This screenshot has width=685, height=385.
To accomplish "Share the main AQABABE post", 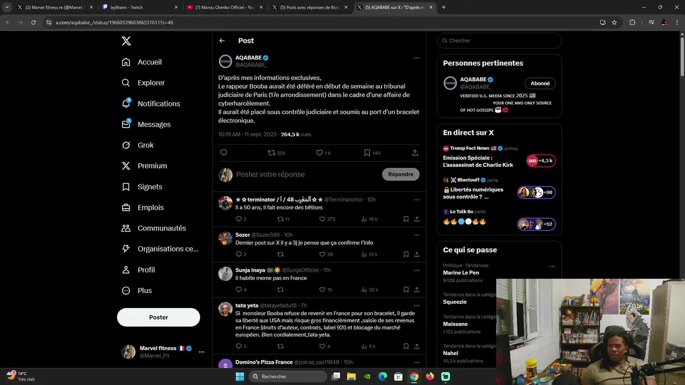I will tap(415, 153).
